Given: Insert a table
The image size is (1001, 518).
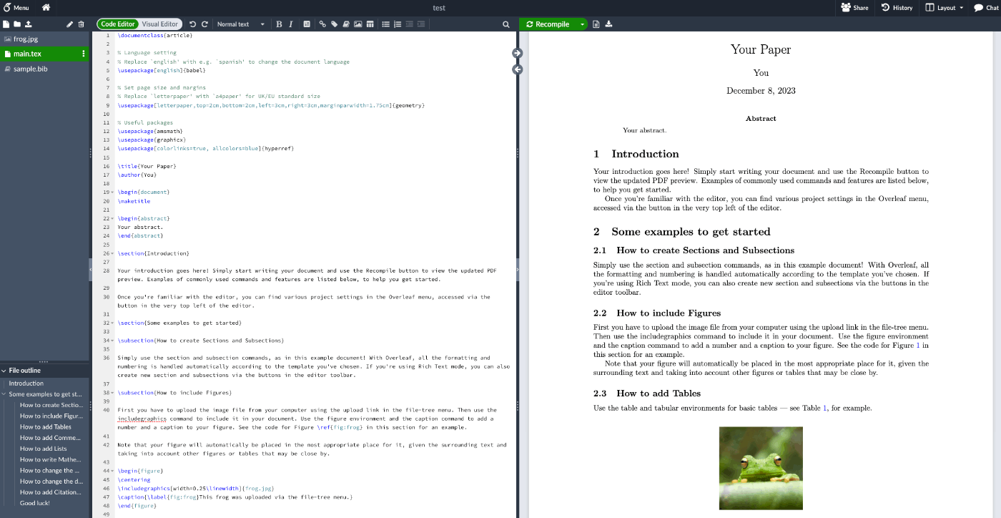Looking at the screenshot, I should 370,24.
